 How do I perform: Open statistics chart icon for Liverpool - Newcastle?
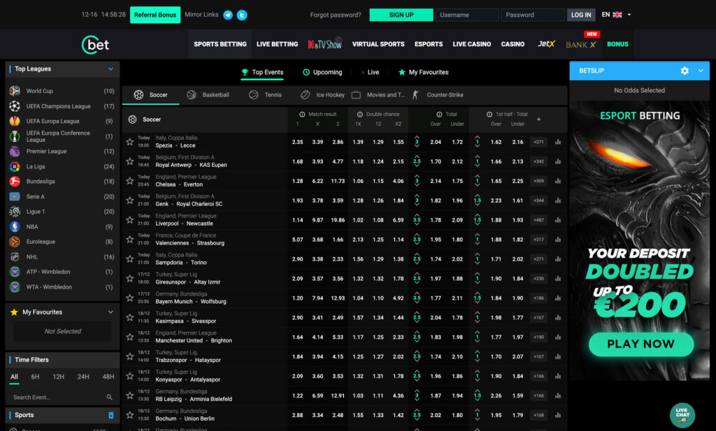click(x=557, y=220)
